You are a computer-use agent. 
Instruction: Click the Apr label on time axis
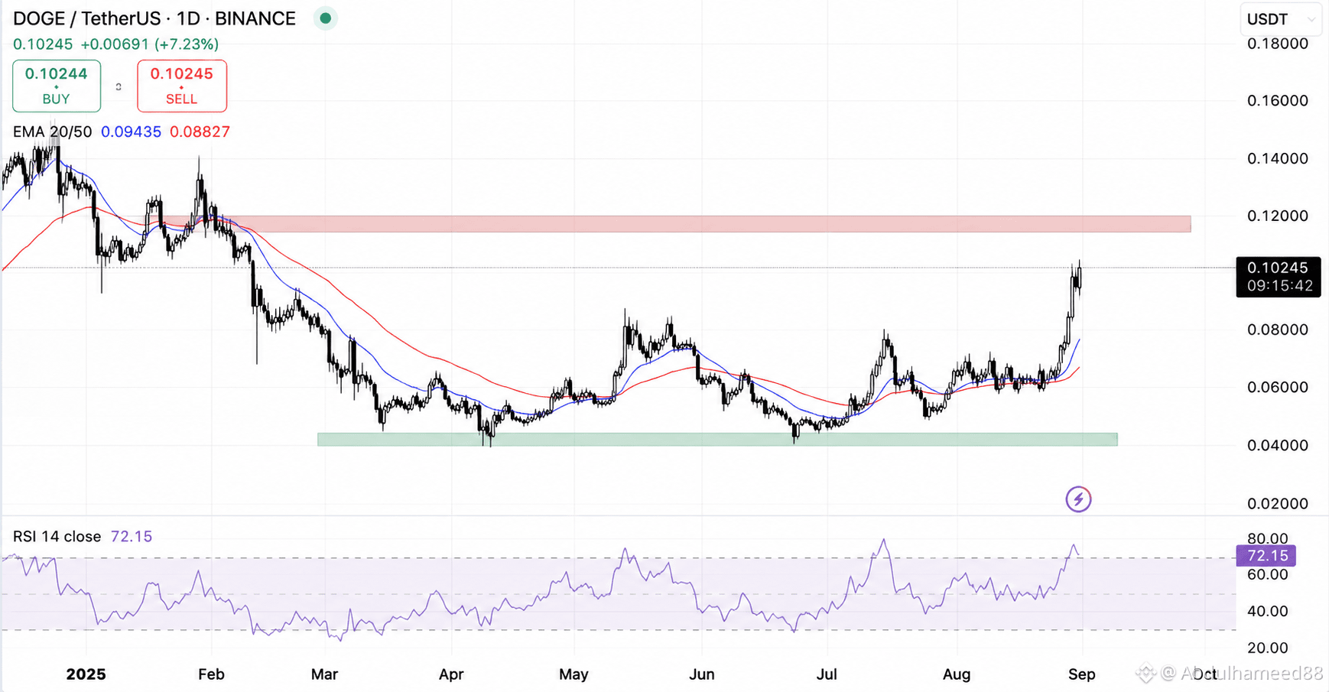(x=451, y=674)
